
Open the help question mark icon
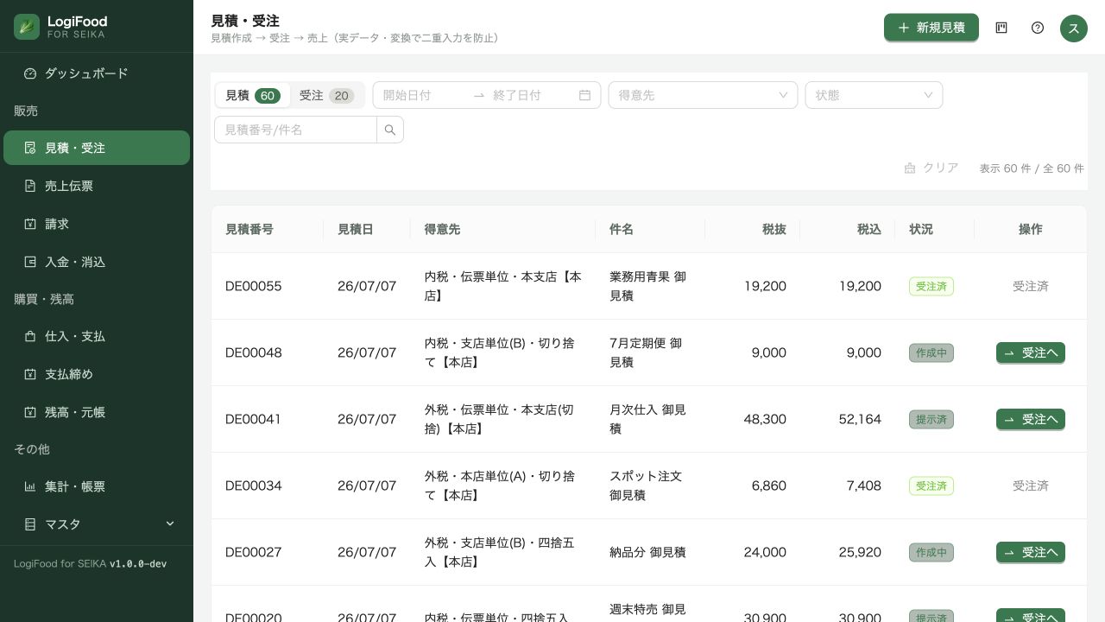click(x=1038, y=28)
